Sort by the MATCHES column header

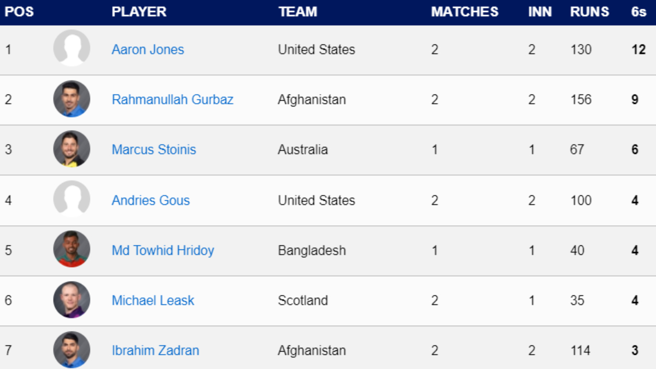464,12
